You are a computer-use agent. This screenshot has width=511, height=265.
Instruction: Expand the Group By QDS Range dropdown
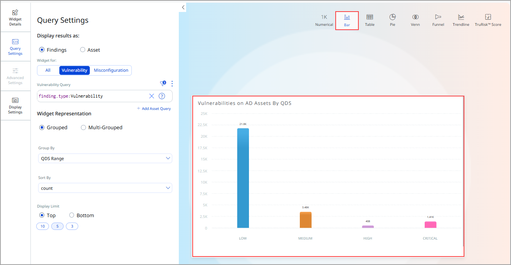coord(105,159)
